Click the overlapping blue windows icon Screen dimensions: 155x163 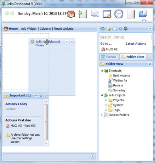143,14
